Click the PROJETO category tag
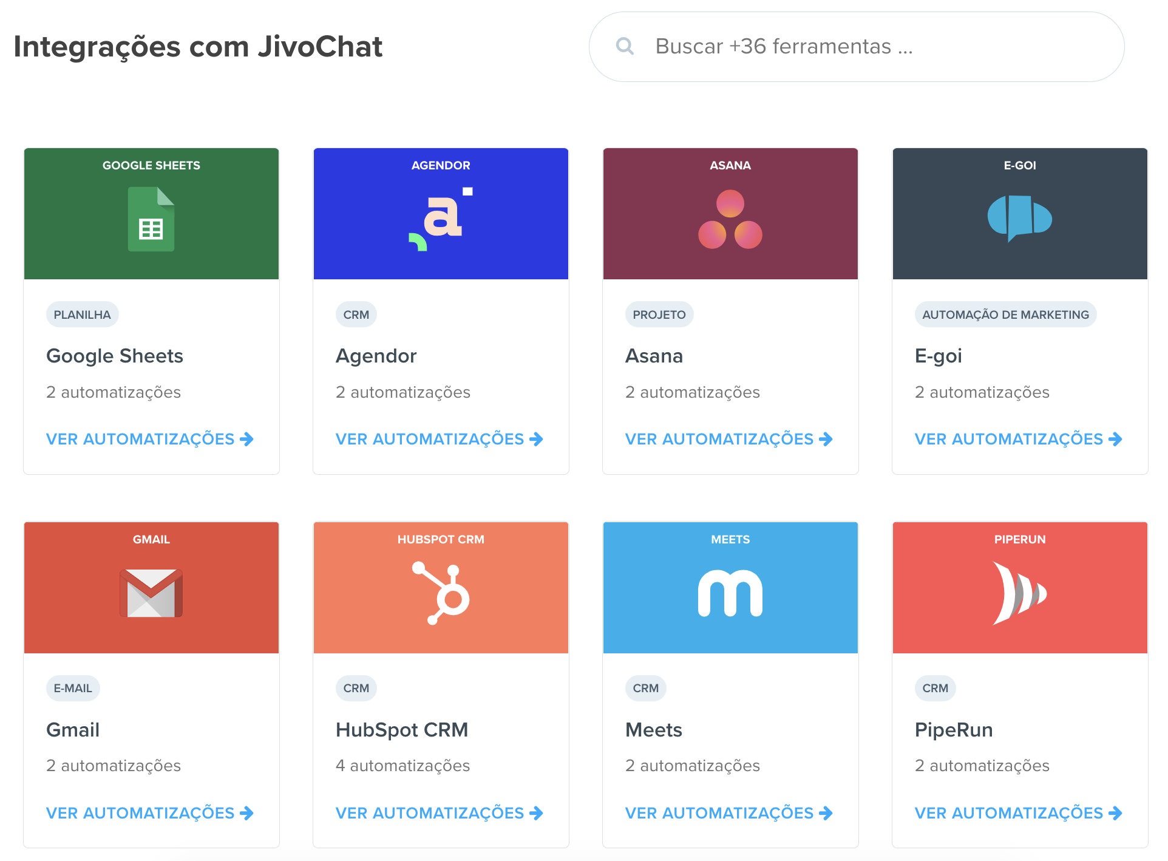The width and height of the screenshot is (1168, 861). pos(659,315)
